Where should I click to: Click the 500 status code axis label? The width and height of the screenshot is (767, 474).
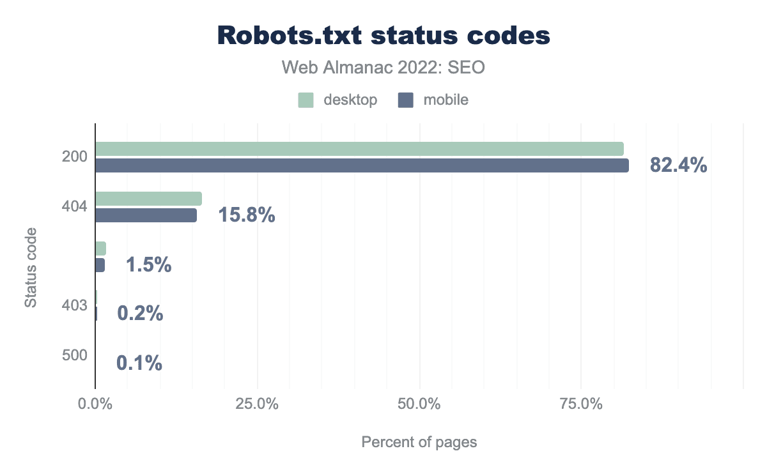coord(74,355)
